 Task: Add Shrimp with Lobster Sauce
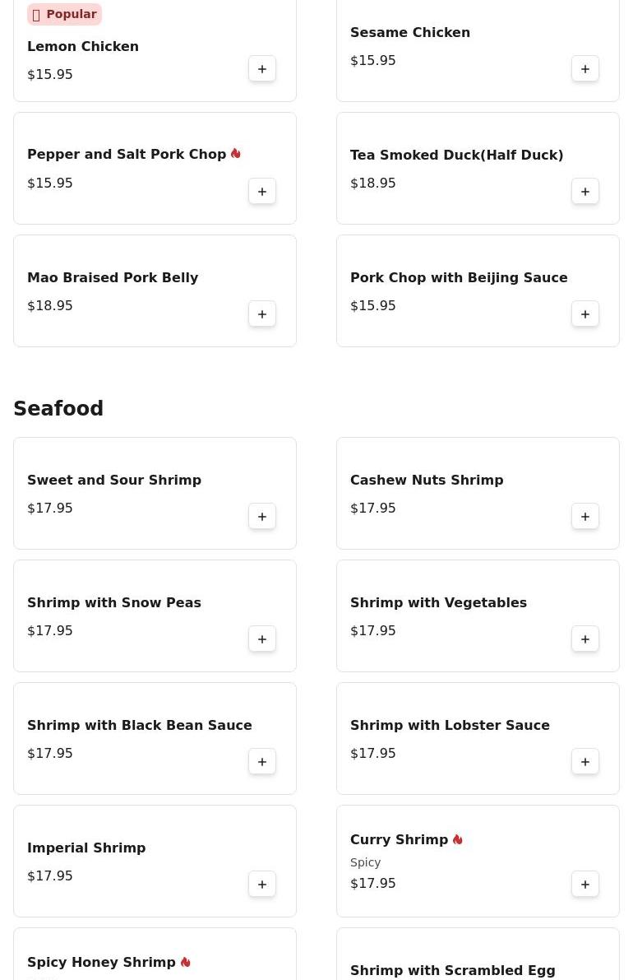tap(585, 762)
